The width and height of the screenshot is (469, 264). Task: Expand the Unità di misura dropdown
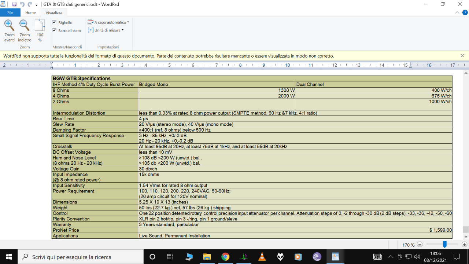click(106, 30)
